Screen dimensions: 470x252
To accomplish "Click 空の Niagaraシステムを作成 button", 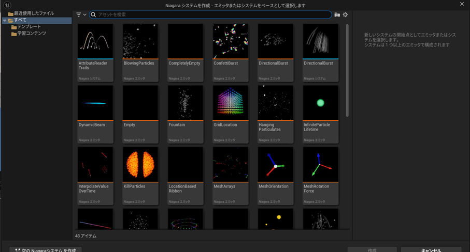I will (46, 249).
